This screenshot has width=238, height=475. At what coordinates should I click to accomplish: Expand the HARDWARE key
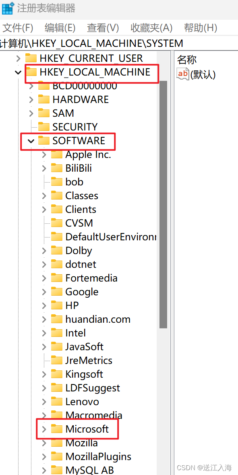coord(31,100)
